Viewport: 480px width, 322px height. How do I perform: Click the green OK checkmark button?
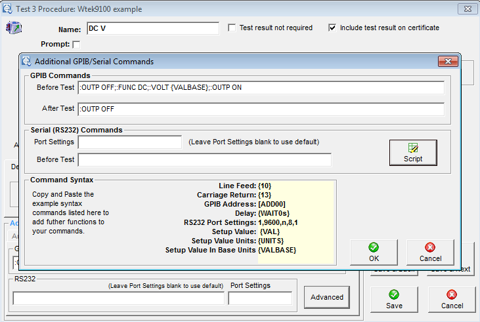(374, 252)
